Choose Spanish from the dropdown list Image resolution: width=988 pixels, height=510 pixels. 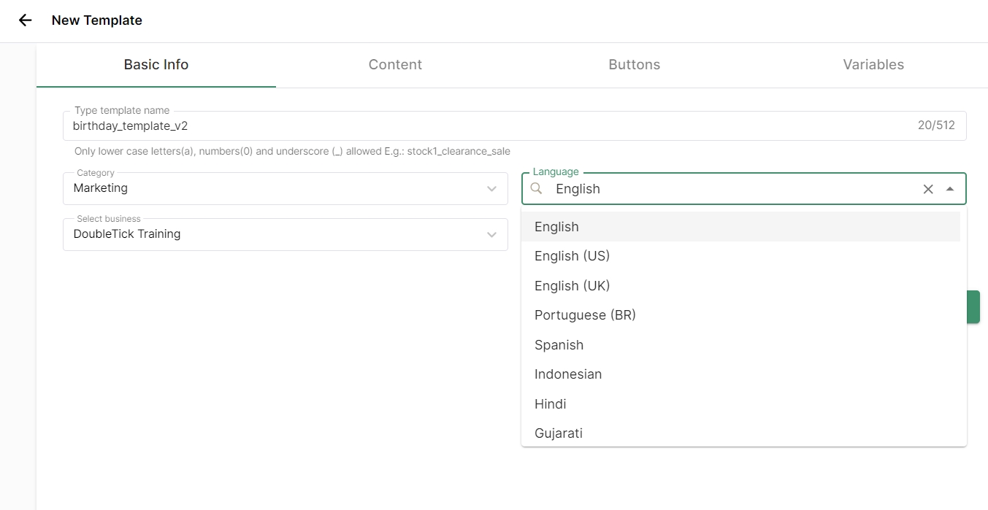click(559, 345)
